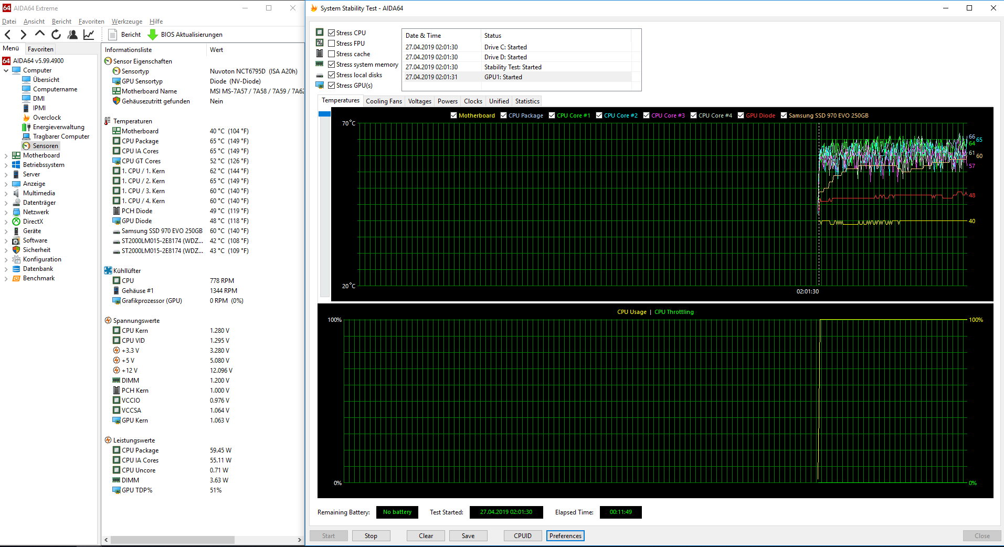The height and width of the screenshot is (547, 1004).
Task: Expand the Betriebssystem tree node
Action: (6, 165)
